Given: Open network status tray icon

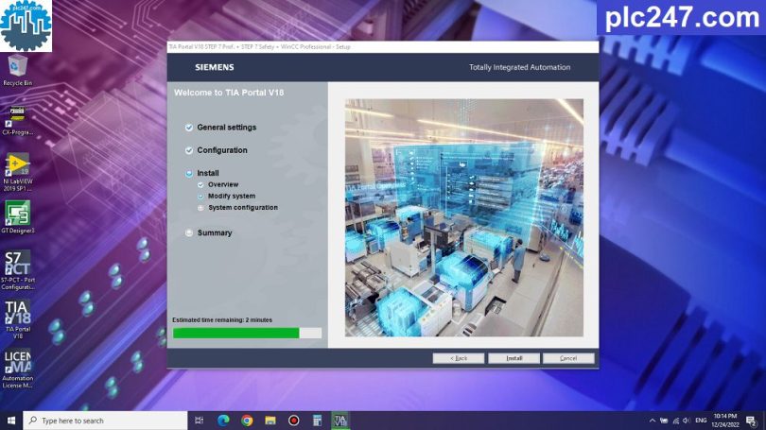Looking at the screenshot, I should [x=675, y=421].
